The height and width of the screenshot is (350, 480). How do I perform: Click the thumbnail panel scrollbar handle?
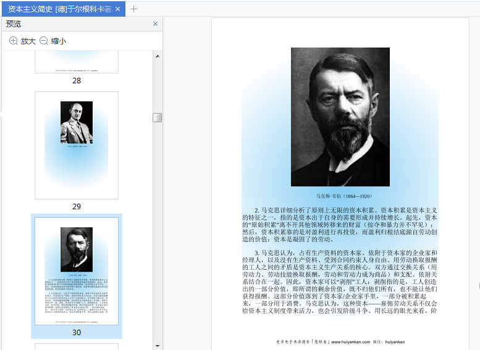[x=158, y=117]
